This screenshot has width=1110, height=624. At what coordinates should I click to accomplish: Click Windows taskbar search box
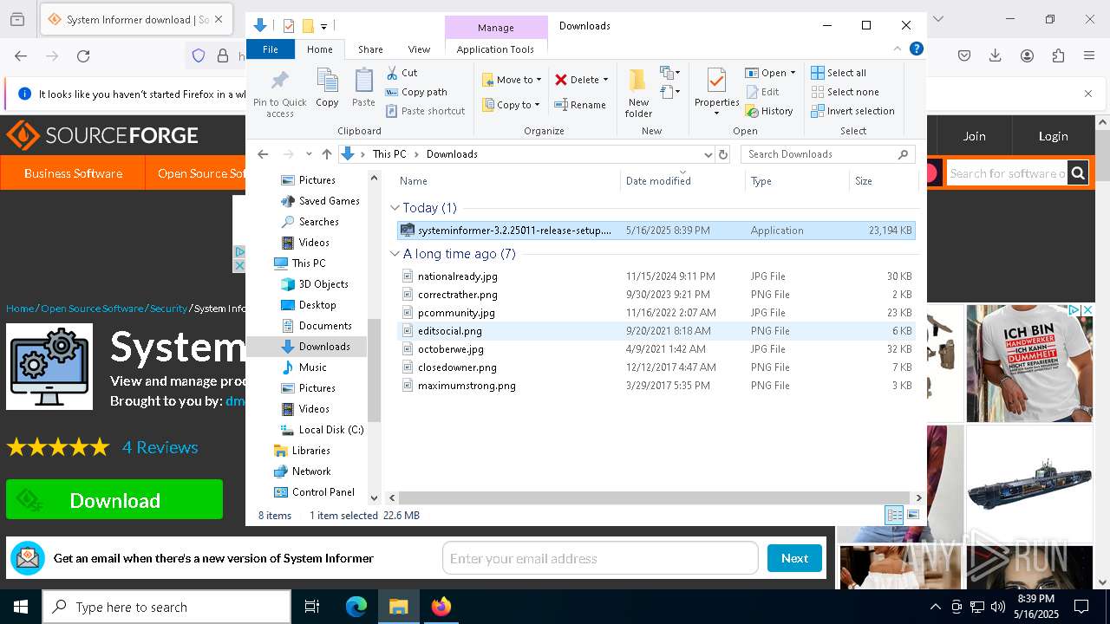point(166,607)
